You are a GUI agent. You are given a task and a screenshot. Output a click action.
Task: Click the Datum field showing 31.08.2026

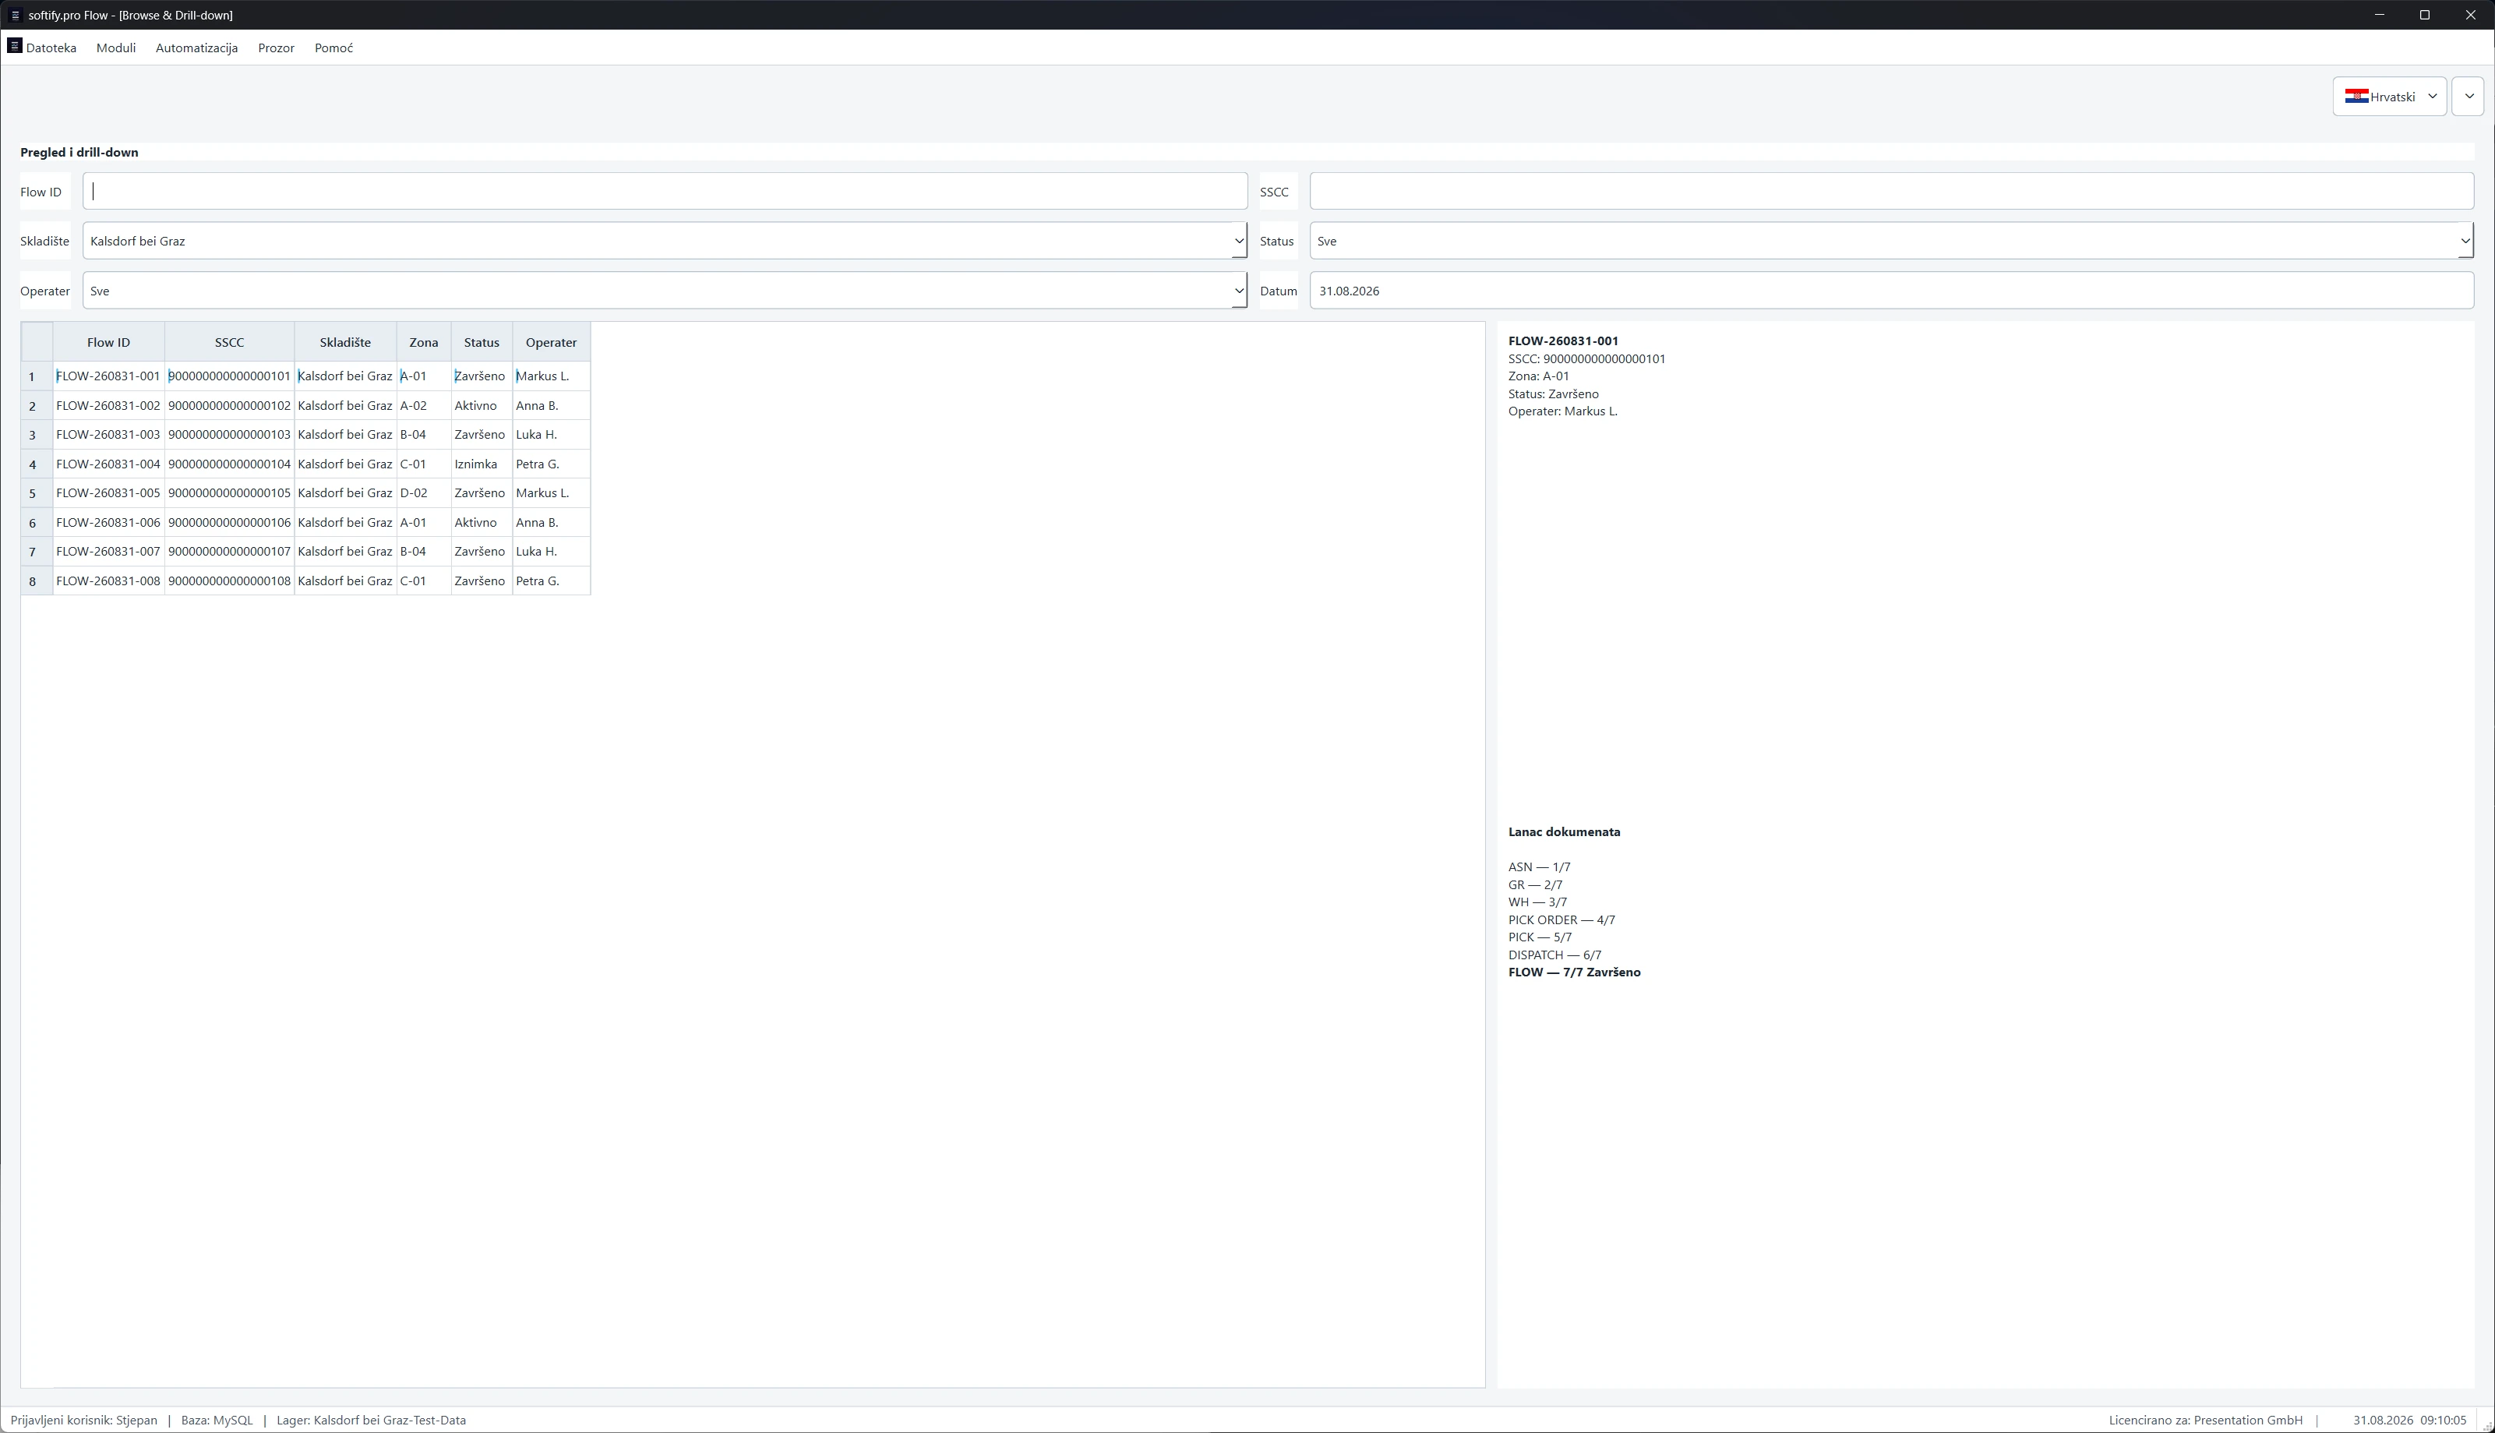point(1891,291)
